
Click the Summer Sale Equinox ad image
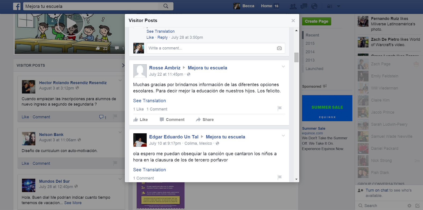(x=327, y=108)
